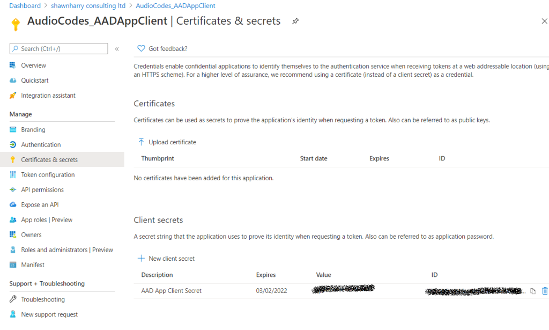This screenshot has width=549, height=330.
Task: Go to Branding settings
Action: [x=33, y=130]
